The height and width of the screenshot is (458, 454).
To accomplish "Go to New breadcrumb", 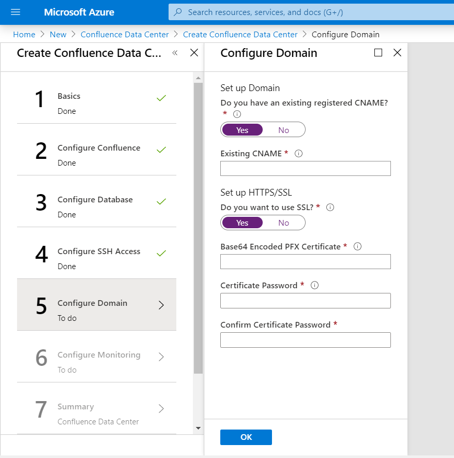I will (58, 35).
